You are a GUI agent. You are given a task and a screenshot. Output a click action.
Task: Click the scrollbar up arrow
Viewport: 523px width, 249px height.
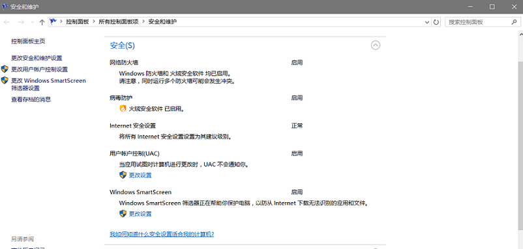(x=520, y=34)
